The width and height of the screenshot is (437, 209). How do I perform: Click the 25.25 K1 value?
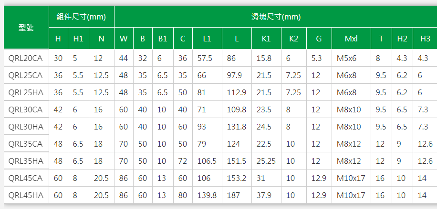click(266, 161)
